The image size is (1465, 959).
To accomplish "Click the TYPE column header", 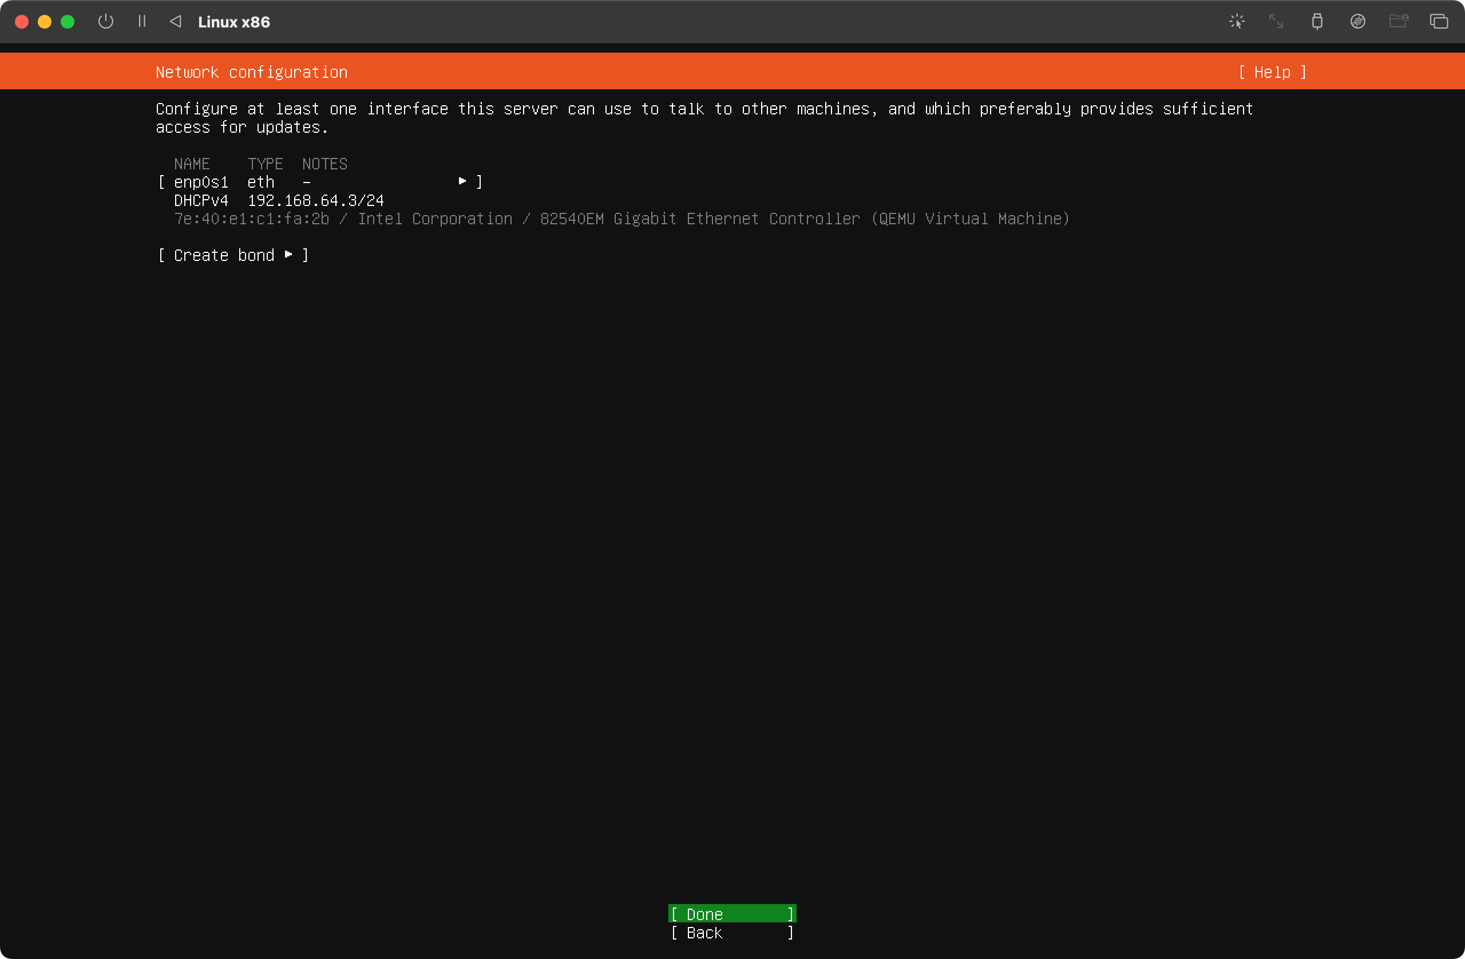I will (266, 164).
